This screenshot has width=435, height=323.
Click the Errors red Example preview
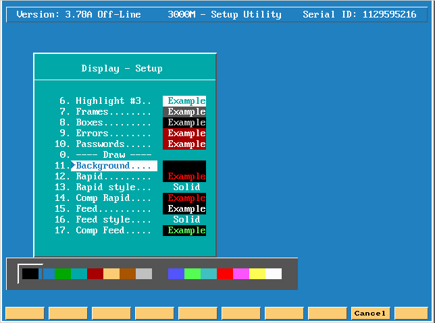pos(184,134)
